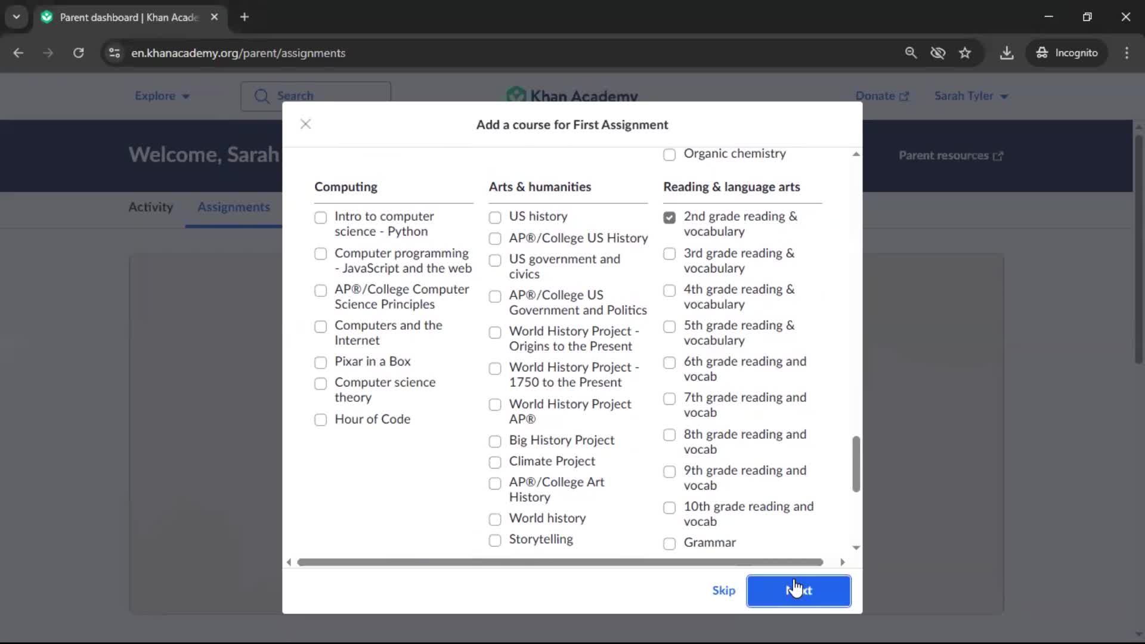Click the tracking protection eye icon
The height and width of the screenshot is (644, 1145).
938,53
